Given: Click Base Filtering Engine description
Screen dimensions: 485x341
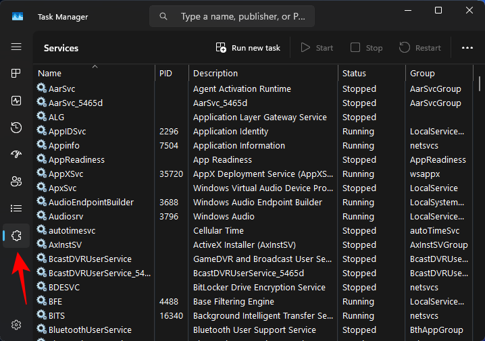Looking at the screenshot, I should [x=234, y=302].
